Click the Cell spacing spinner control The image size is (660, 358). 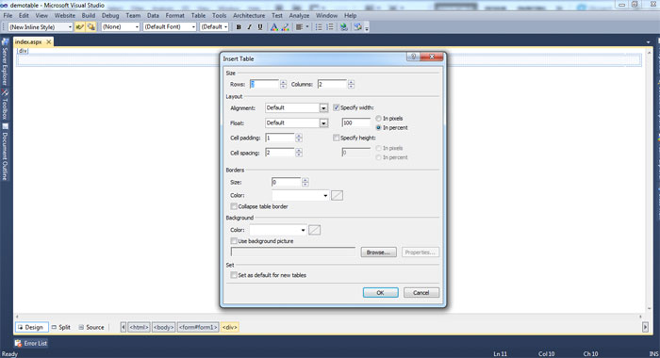(x=299, y=153)
